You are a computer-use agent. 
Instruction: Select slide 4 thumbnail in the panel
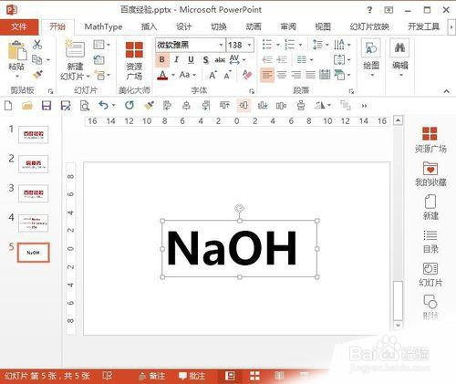click(34, 223)
